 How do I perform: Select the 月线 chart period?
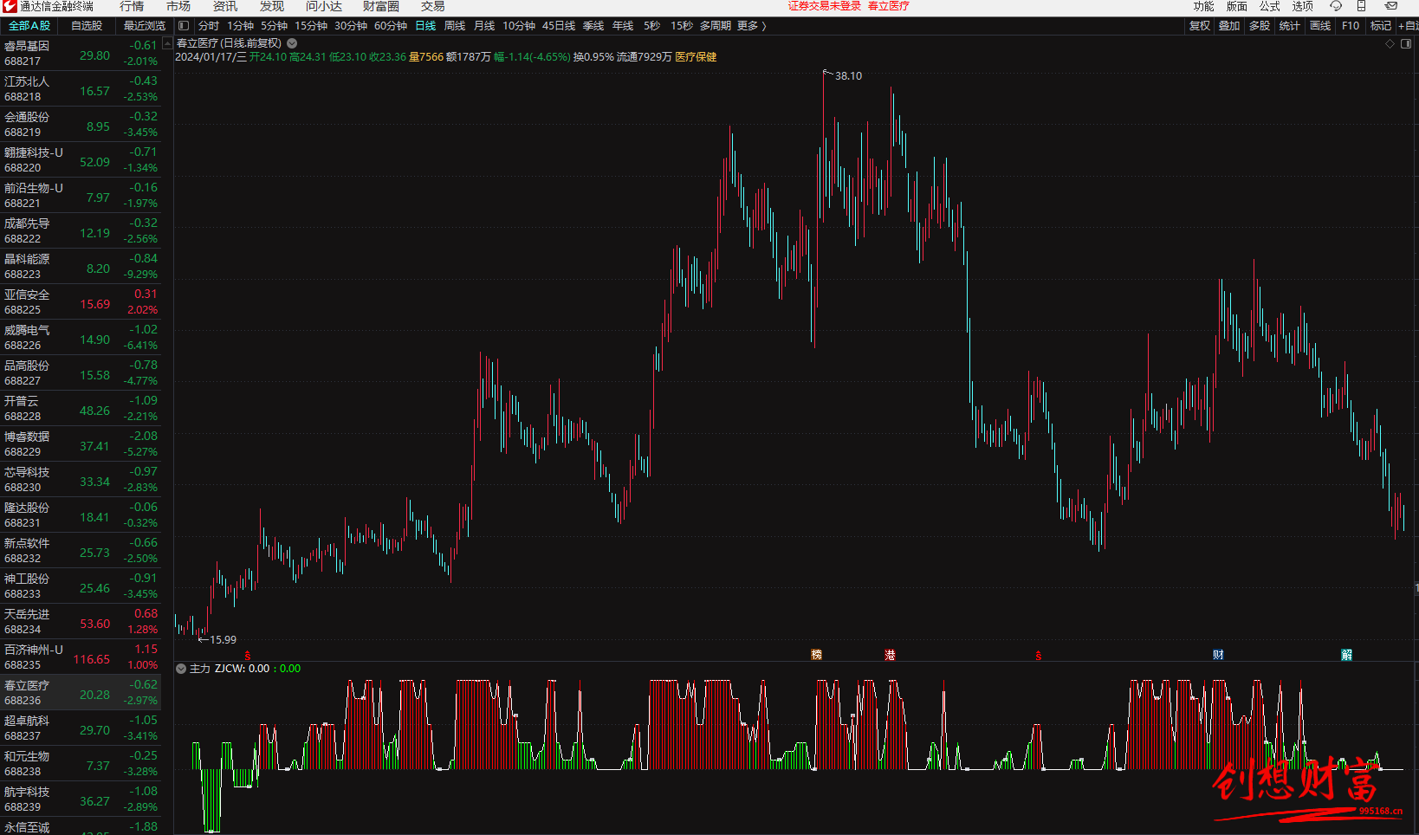484,26
